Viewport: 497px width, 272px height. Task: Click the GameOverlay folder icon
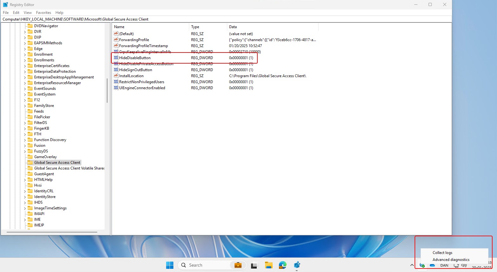click(x=30, y=157)
